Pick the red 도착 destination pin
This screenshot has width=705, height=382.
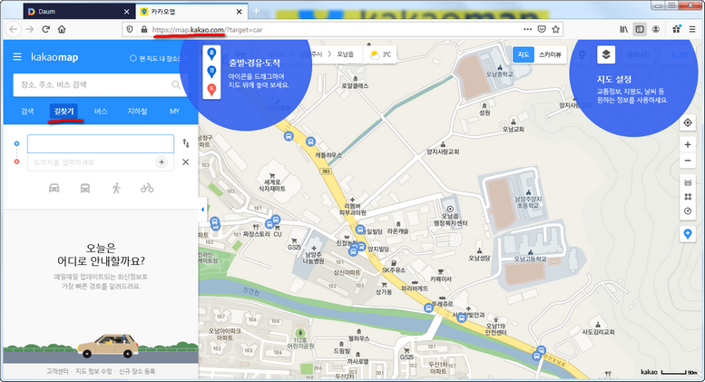click(211, 90)
